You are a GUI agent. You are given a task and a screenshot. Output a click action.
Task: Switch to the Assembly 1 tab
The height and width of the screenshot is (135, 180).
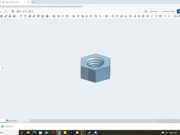click(12, 121)
